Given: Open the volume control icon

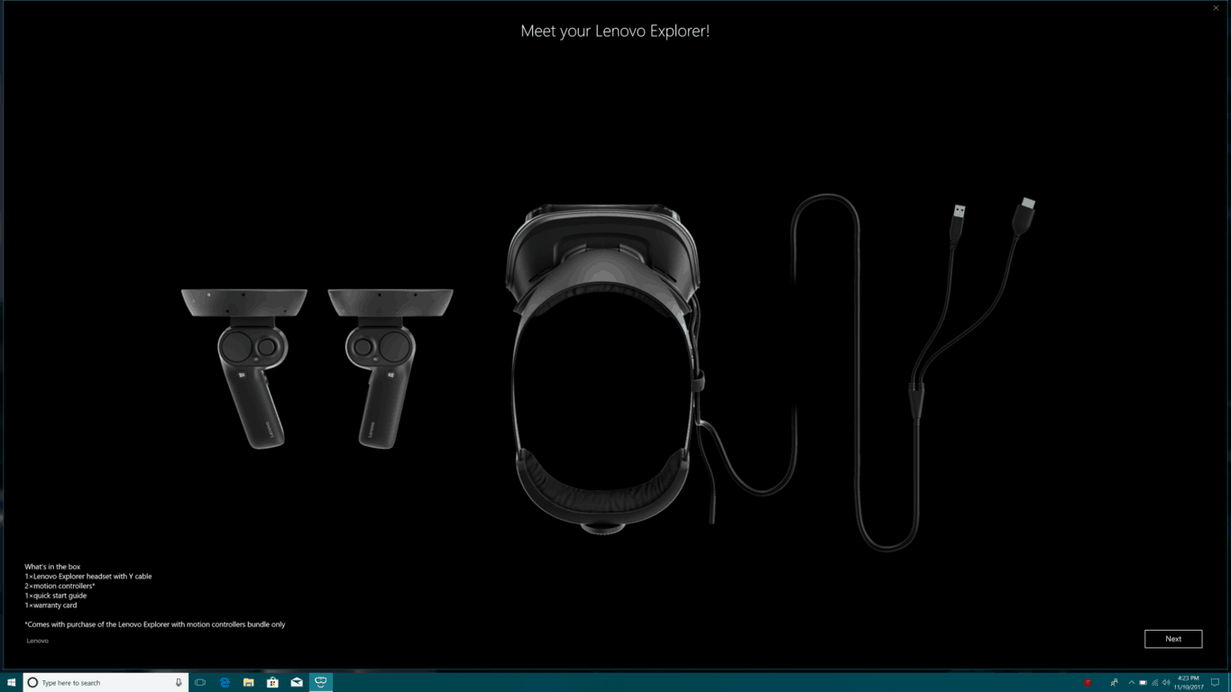Looking at the screenshot, I should coord(1166,683).
